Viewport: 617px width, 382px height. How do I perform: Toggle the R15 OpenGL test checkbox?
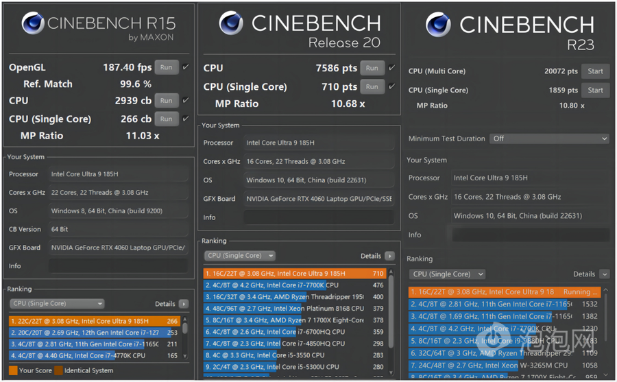185,67
